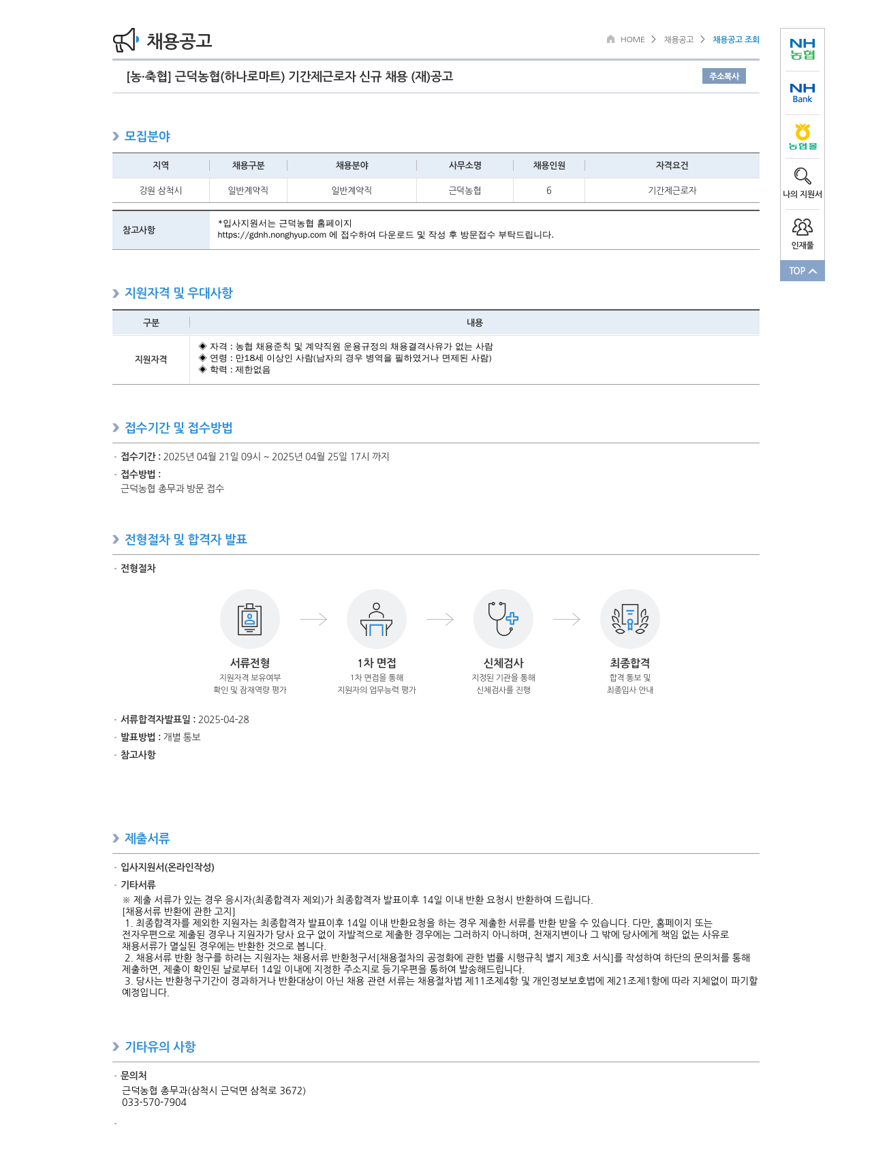Click the chevron icon beside 모집분야 heading
The width and height of the screenshot is (872, 1176).
116,136
